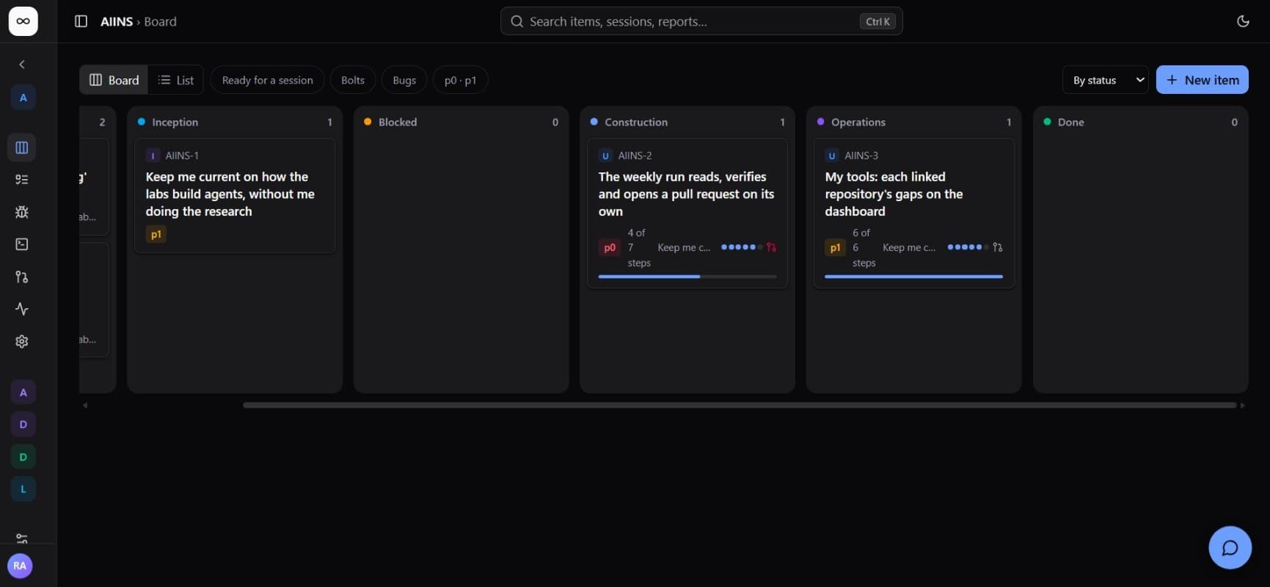The width and height of the screenshot is (1270, 587).
Task: Open the terminal sessions icon in sidebar
Action: tap(22, 244)
